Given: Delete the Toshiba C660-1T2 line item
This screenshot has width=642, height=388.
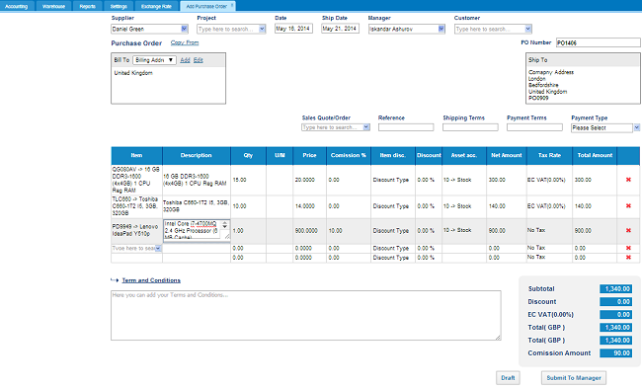Looking at the screenshot, I should [628, 206].
